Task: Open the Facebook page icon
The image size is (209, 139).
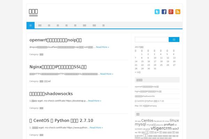Action: point(164,12)
